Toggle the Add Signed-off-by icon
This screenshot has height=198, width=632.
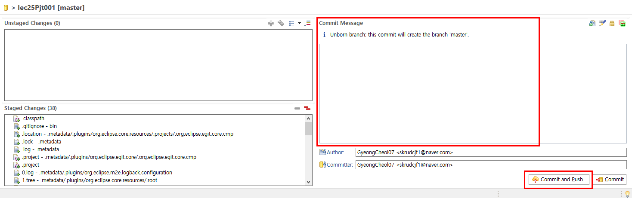[x=602, y=23]
